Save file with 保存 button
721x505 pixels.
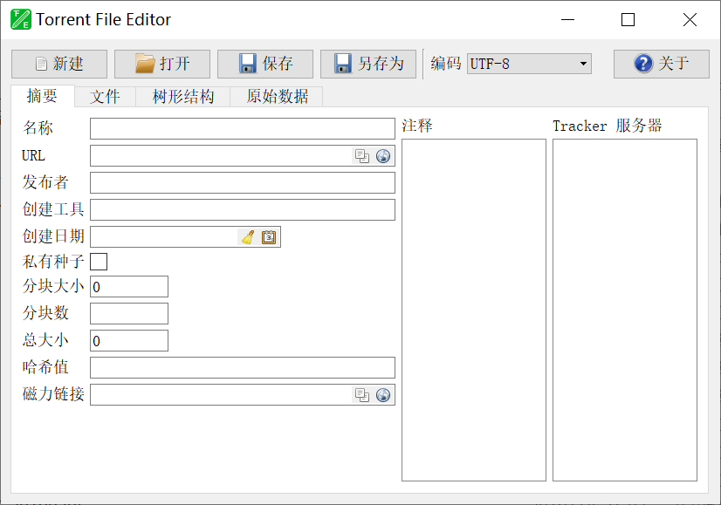265,64
